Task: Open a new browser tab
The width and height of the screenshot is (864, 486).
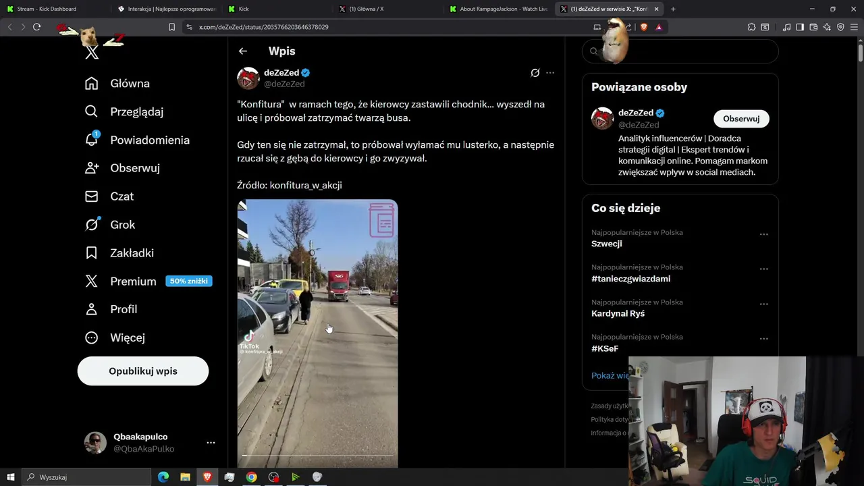Action: click(673, 9)
